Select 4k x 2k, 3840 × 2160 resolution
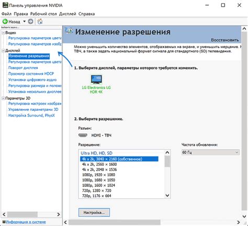The image size is (248, 226). pos(119,159)
